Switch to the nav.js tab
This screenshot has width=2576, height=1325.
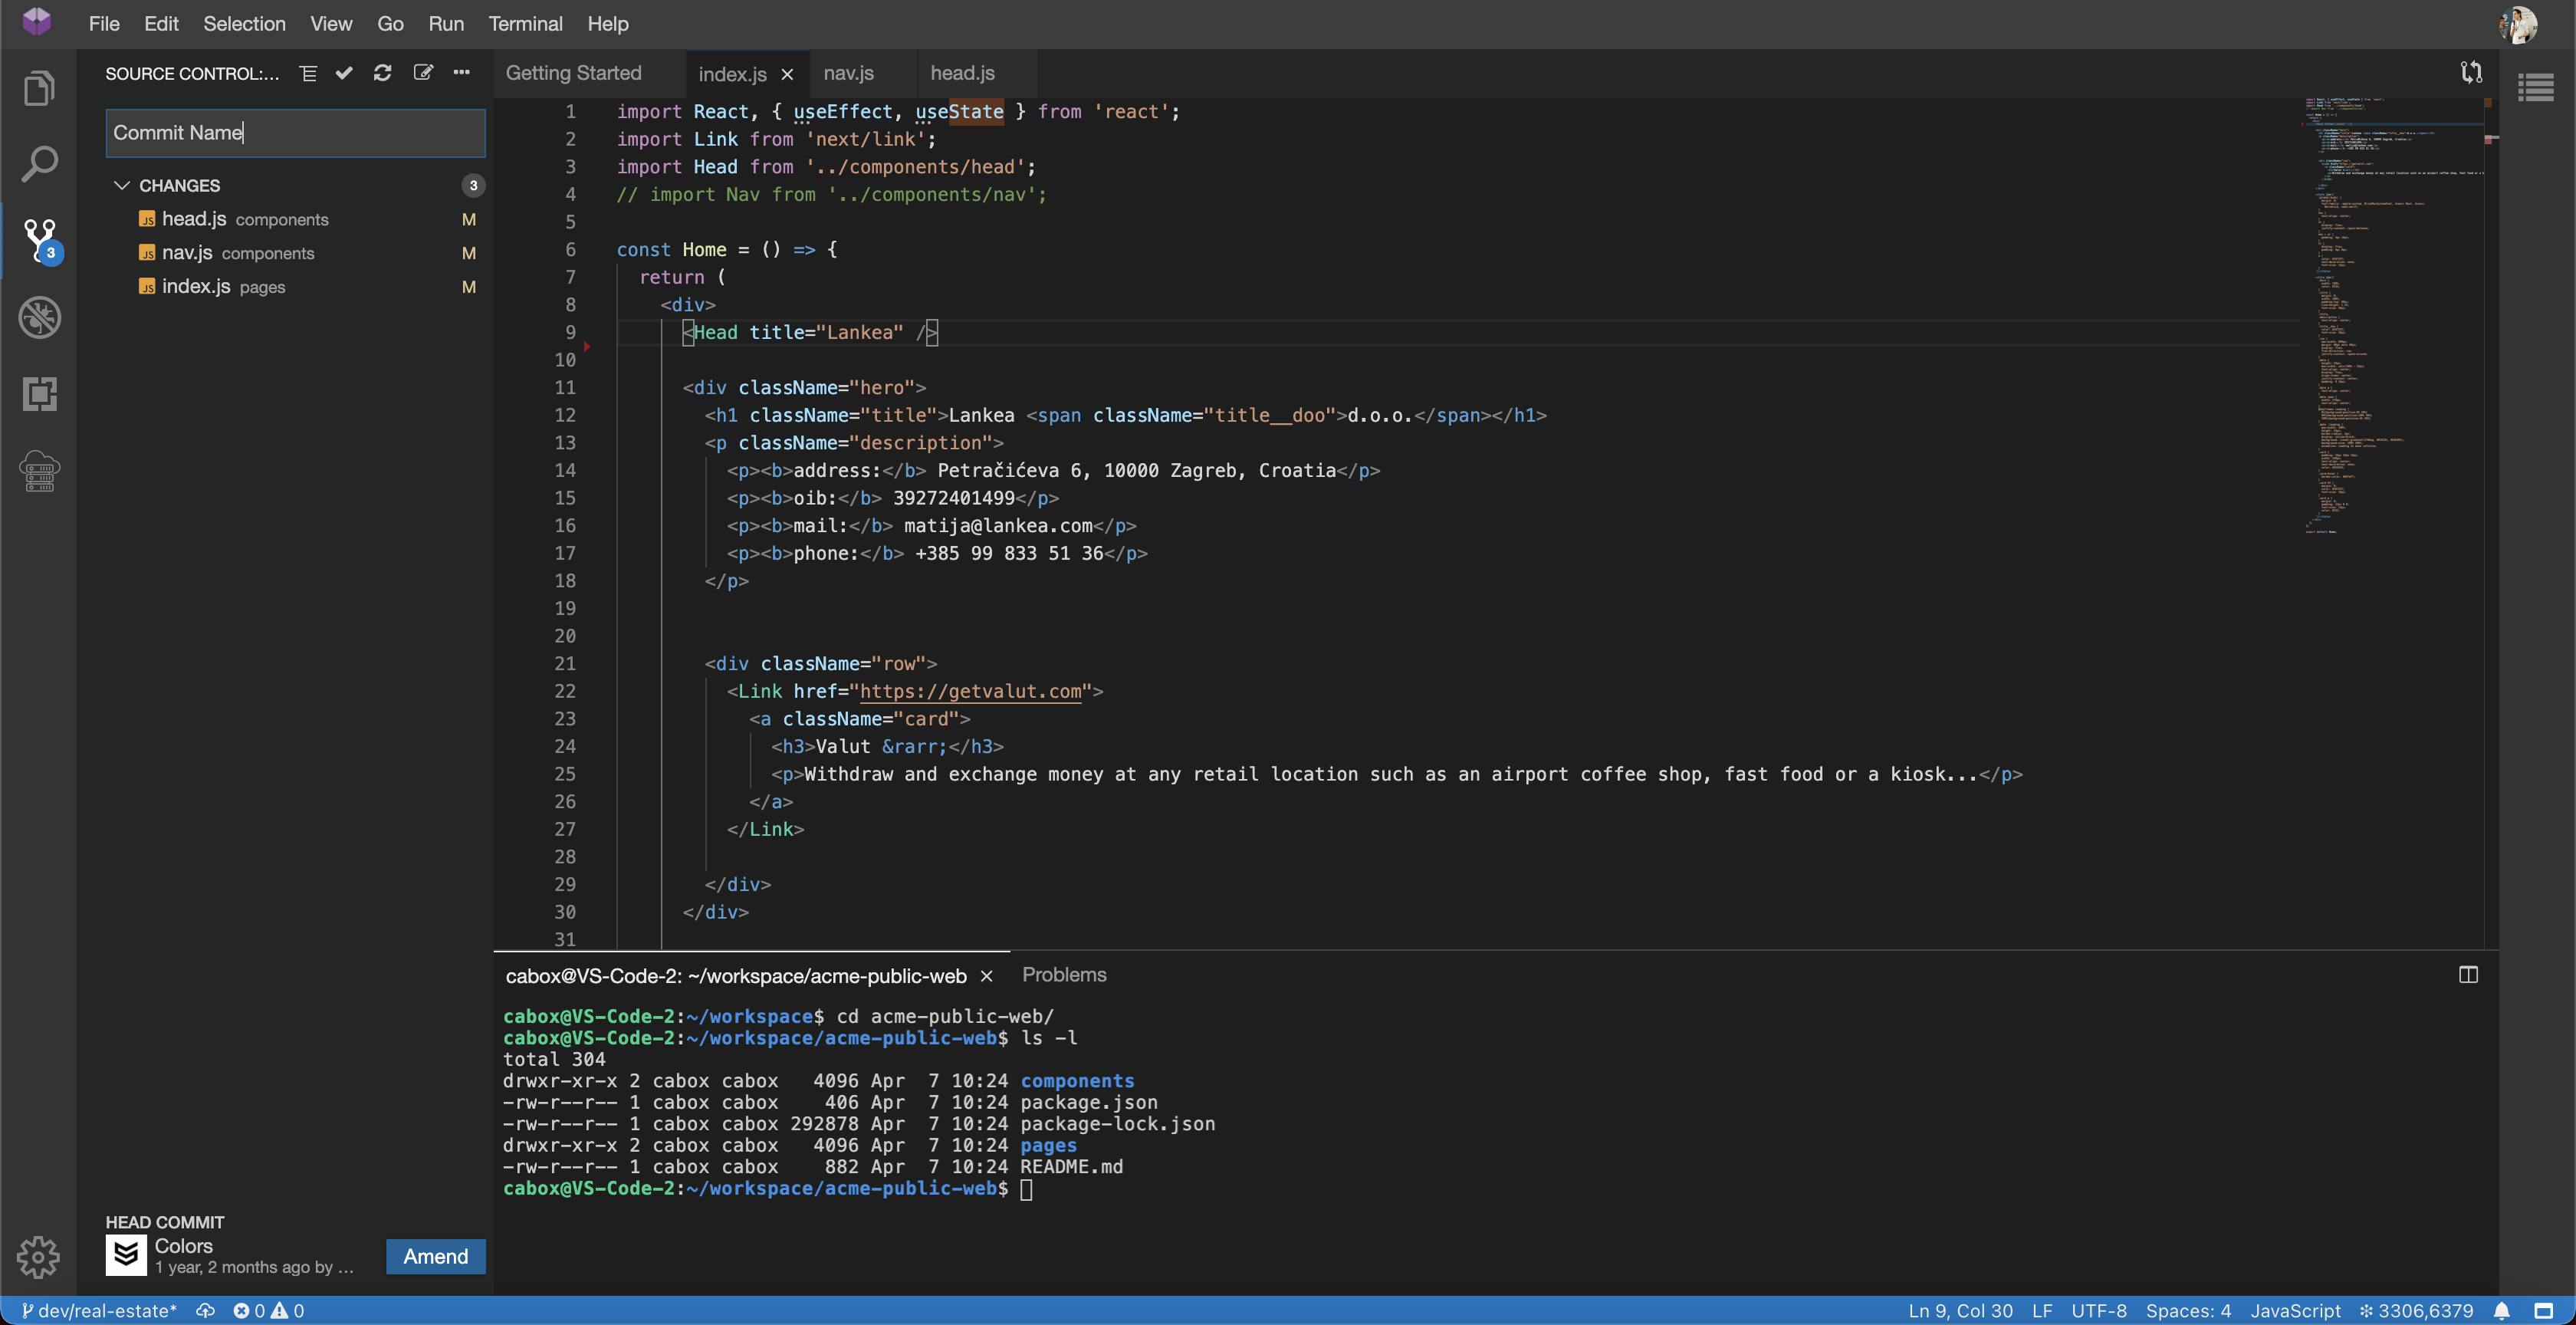[848, 73]
